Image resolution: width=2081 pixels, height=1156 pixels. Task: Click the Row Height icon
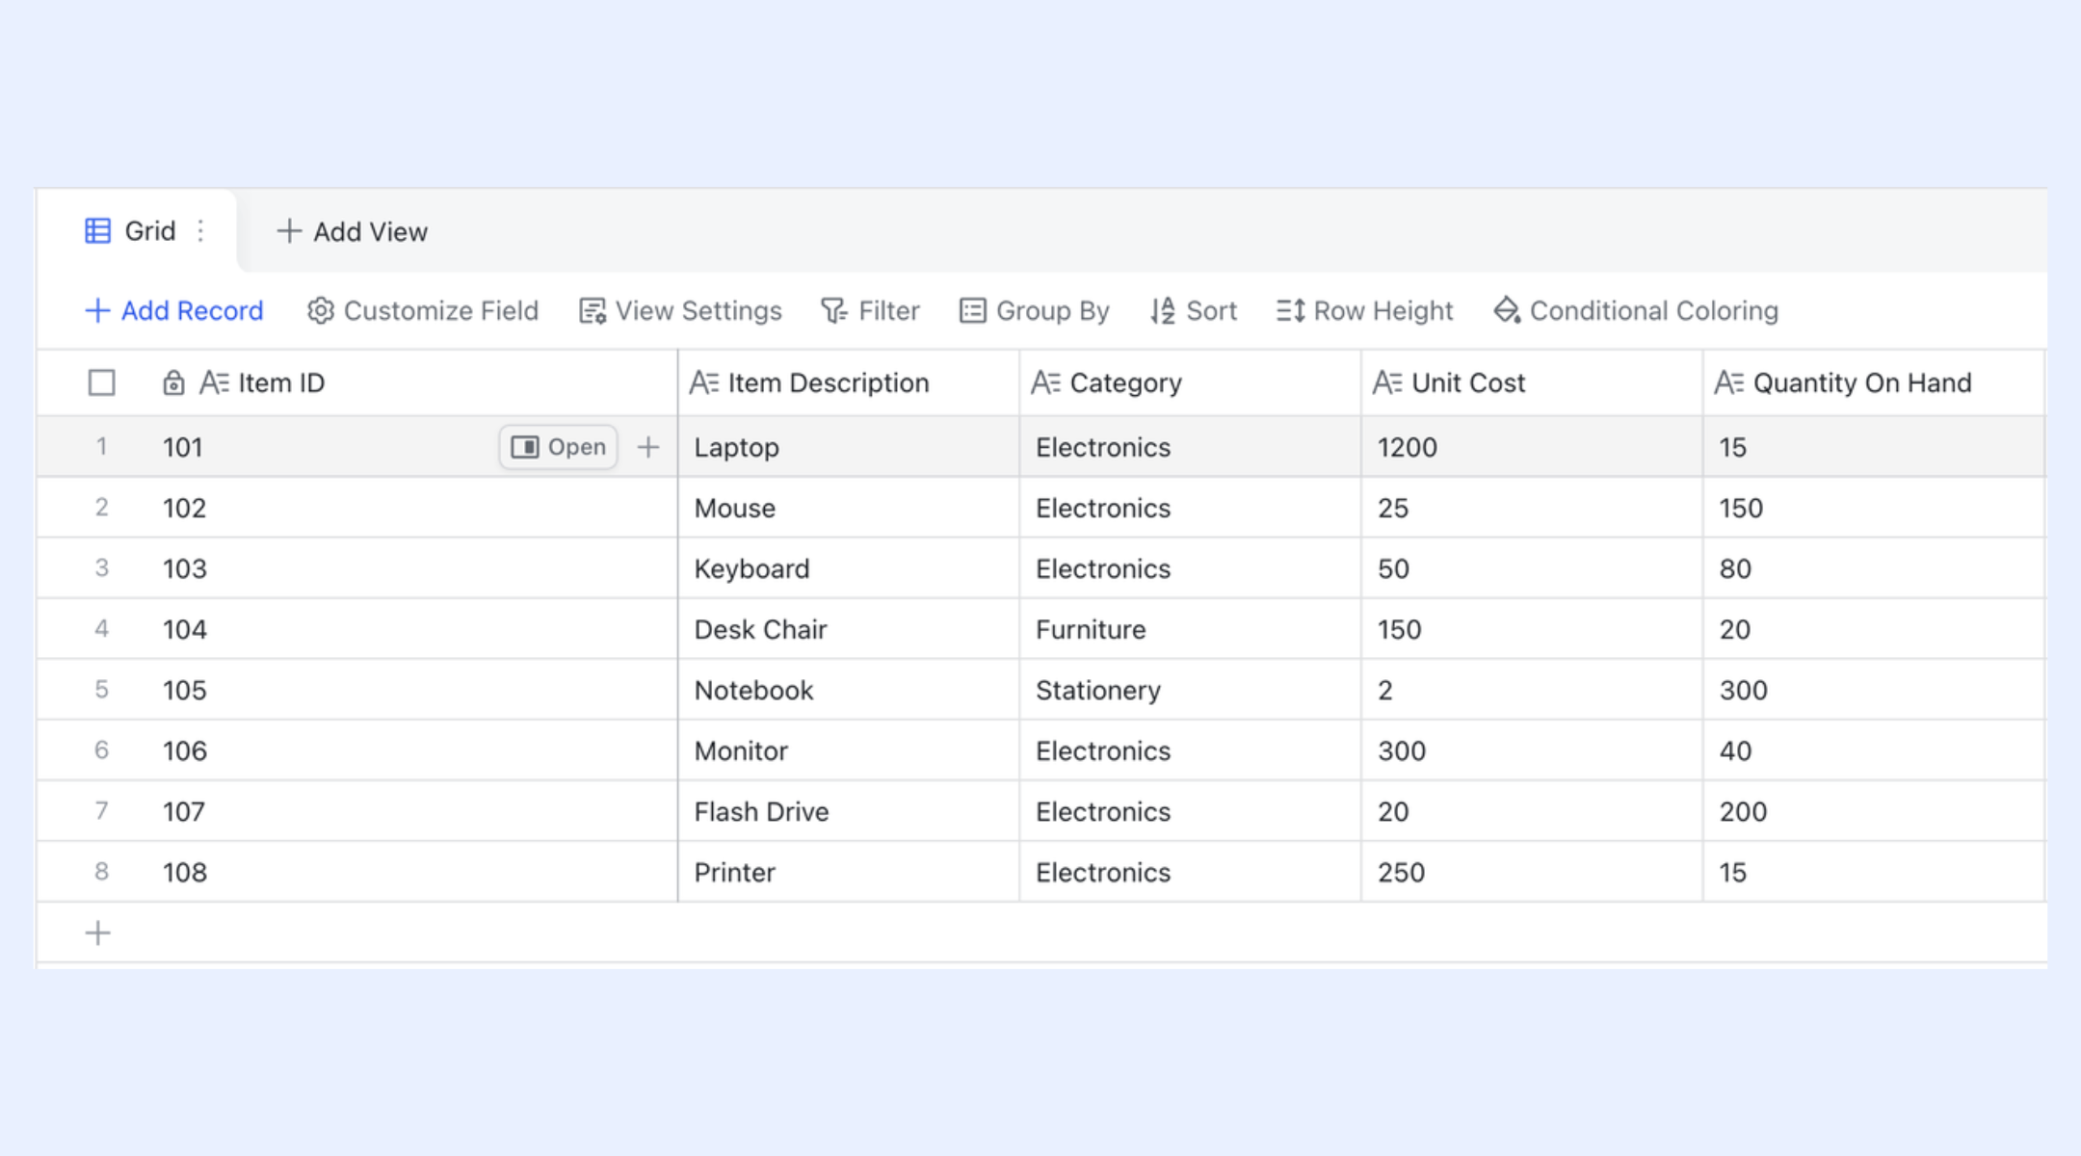click(1291, 311)
